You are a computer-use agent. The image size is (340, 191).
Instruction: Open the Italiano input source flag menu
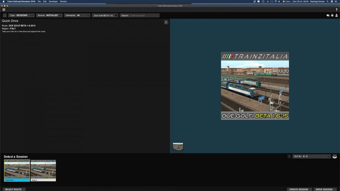tap(287, 1)
